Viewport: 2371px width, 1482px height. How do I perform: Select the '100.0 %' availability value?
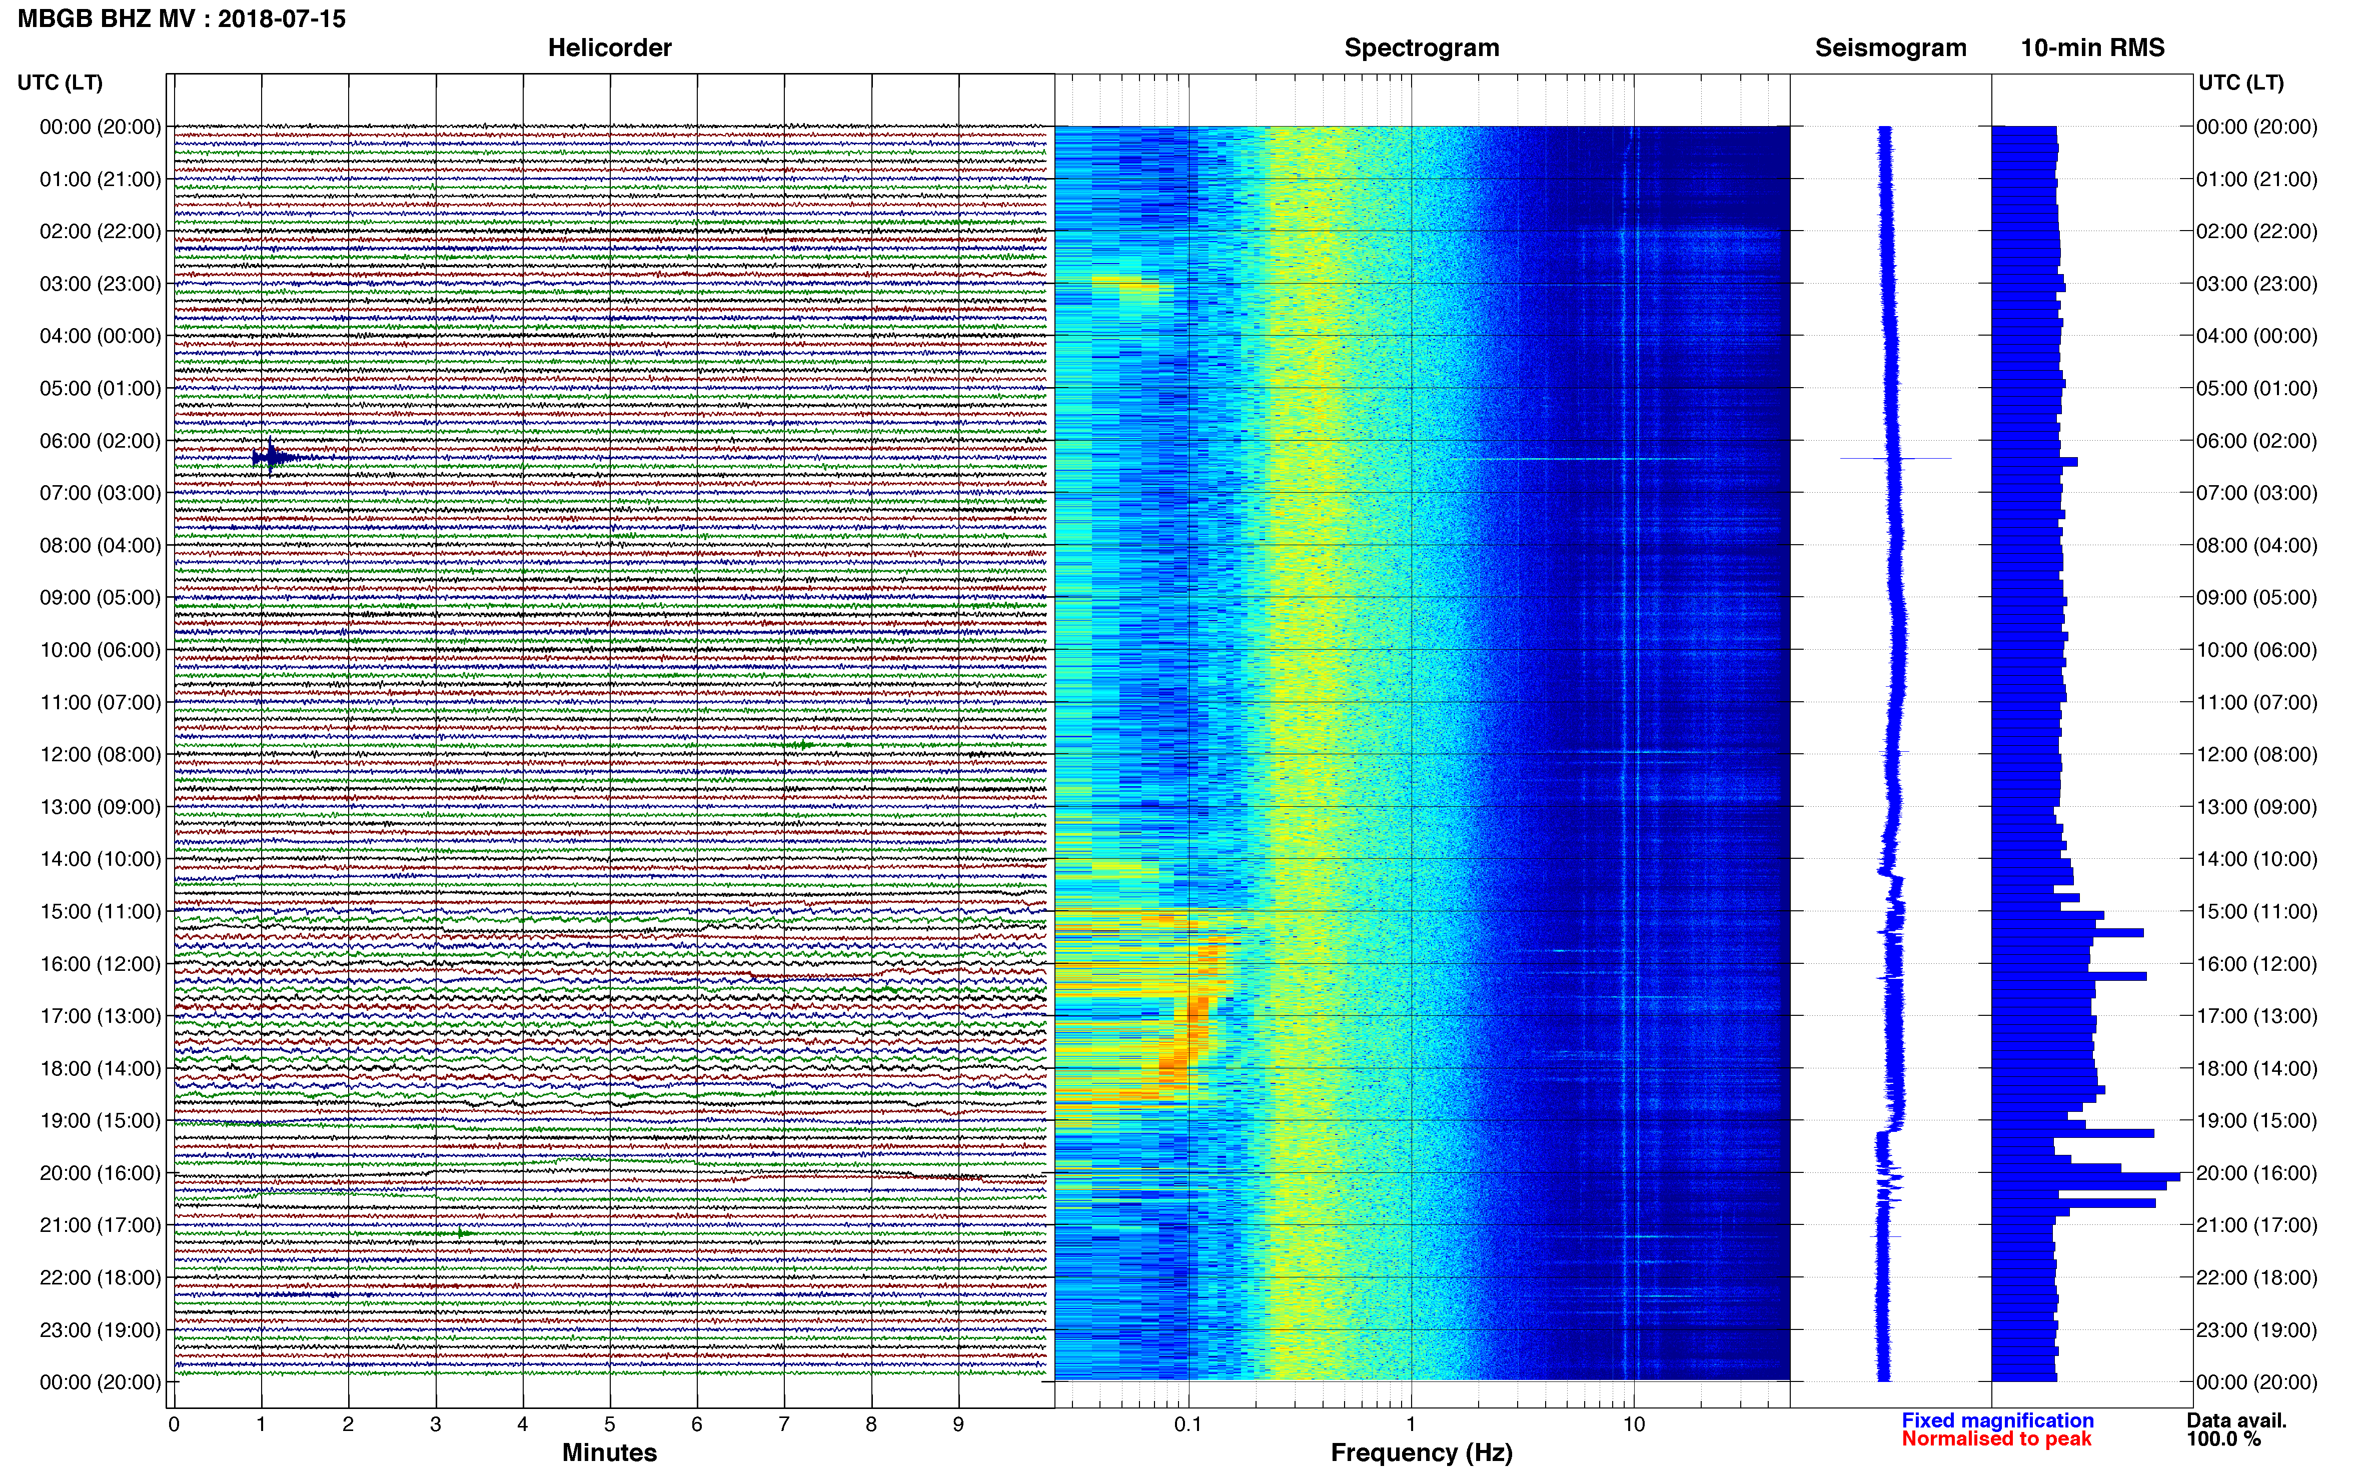click(x=2223, y=1439)
